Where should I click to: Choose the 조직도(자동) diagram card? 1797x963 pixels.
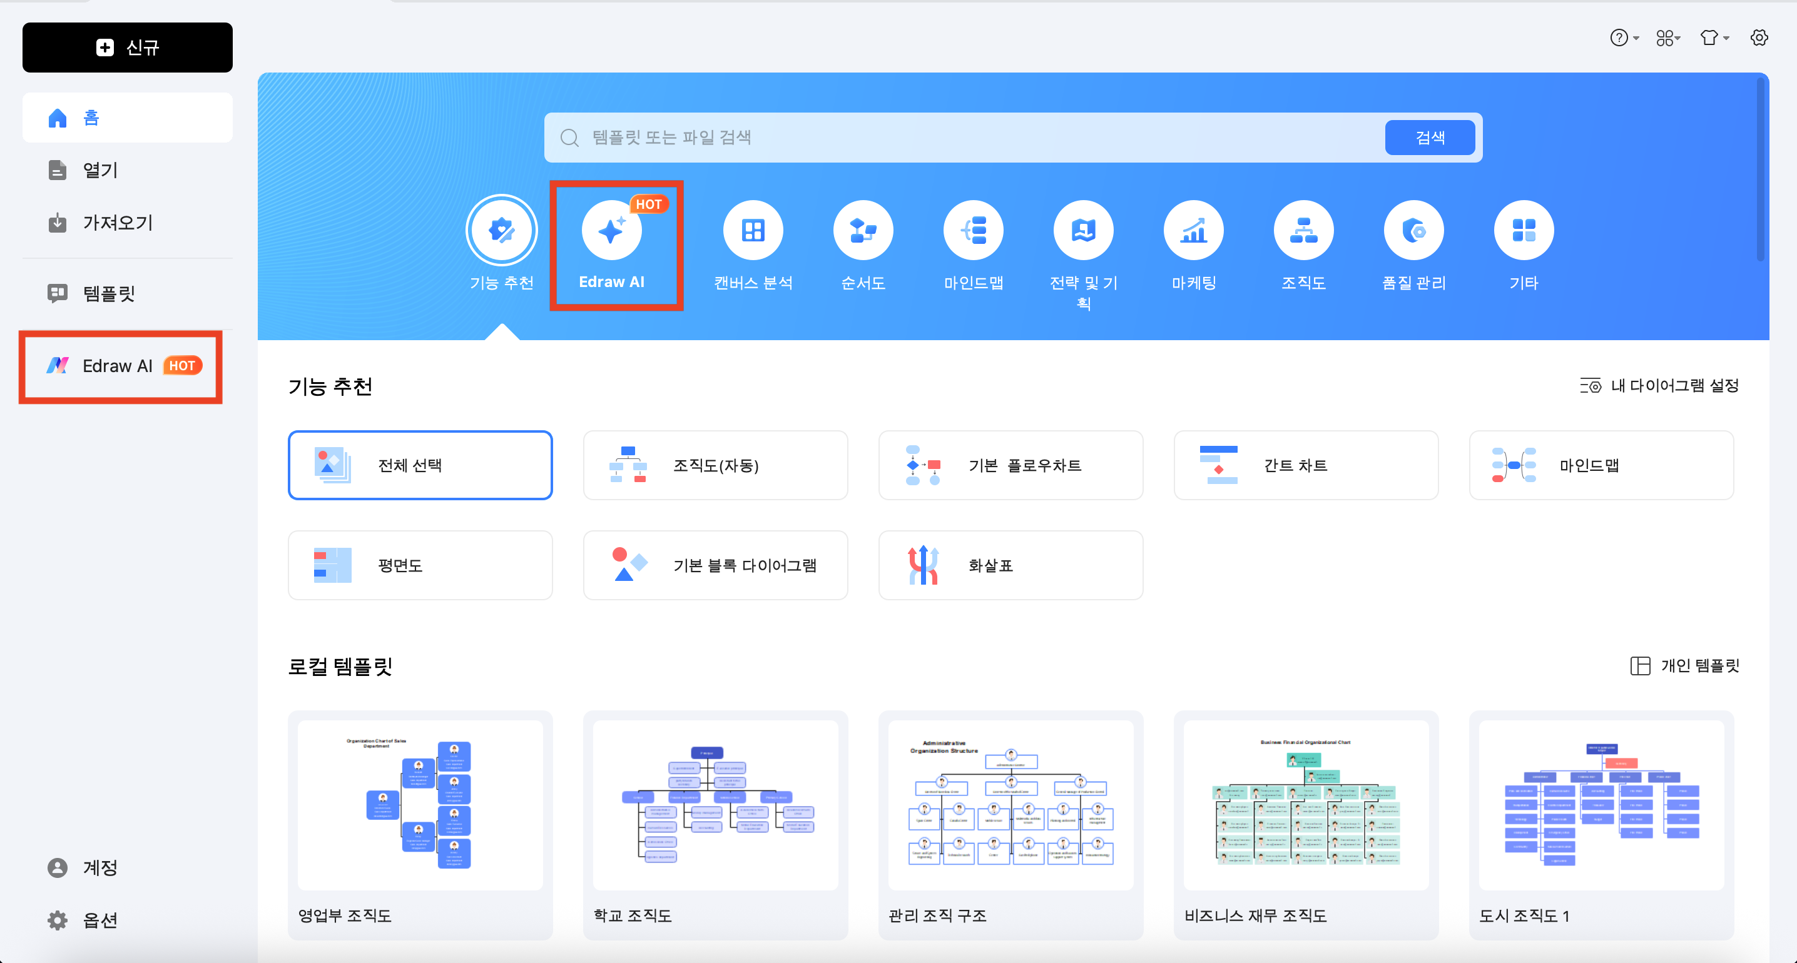[x=715, y=465]
